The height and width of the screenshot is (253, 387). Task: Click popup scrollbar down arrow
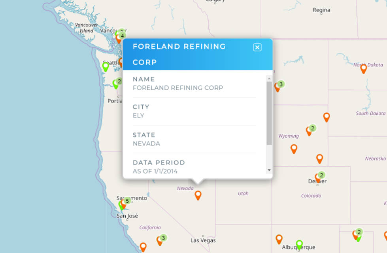269,170
